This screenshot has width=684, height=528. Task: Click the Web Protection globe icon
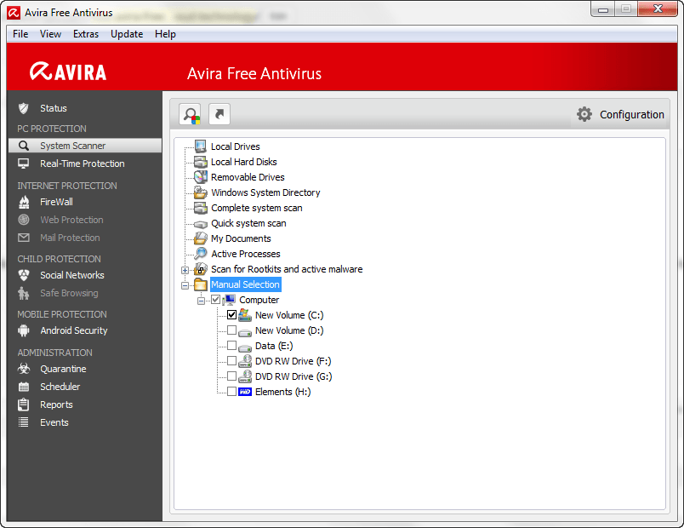[24, 220]
